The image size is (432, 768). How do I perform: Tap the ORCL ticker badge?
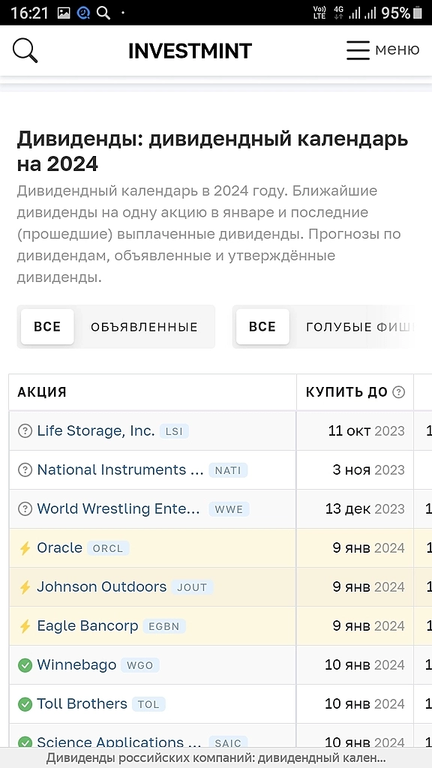pyautogui.click(x=108, y=548)
